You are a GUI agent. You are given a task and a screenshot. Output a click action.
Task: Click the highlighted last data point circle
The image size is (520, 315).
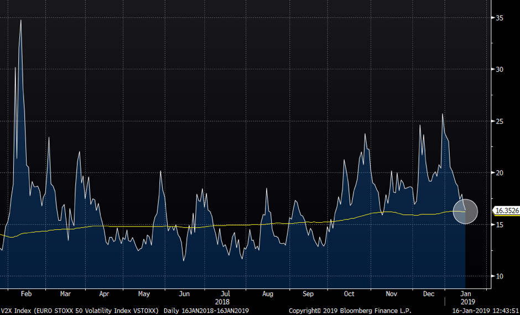click(465, 211)
